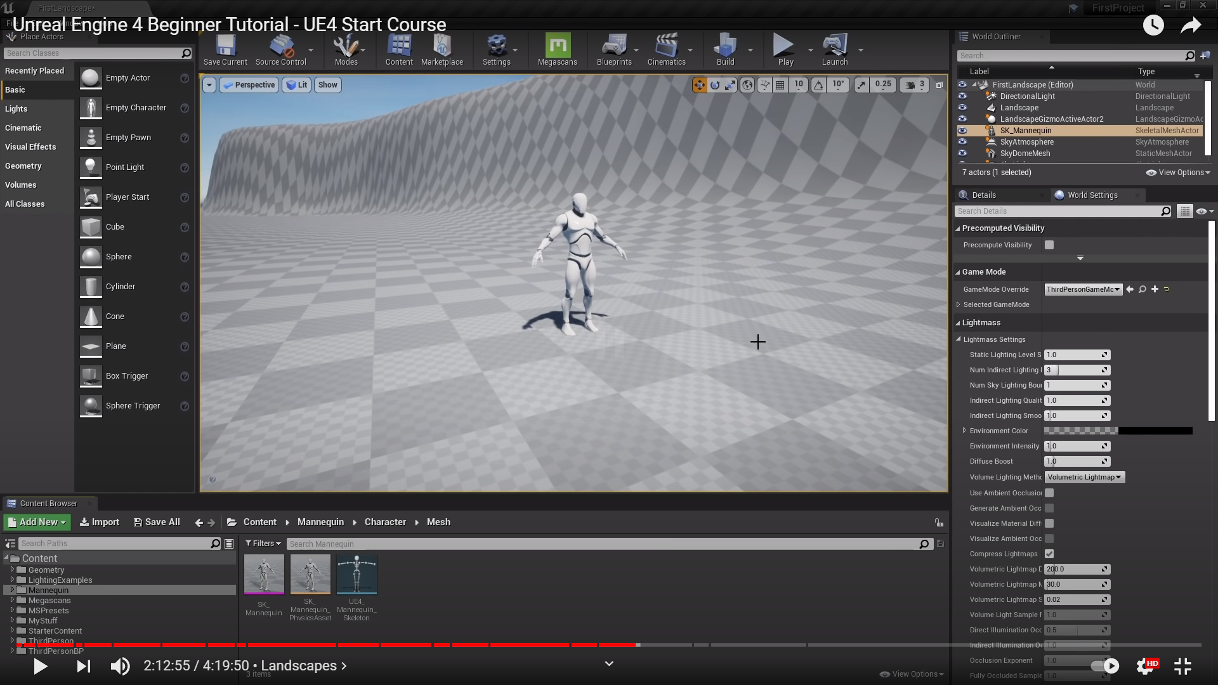This screenshot has width=1218, height=685.
Task: Create new GameMode with plus icon
Action: [x=1155, y=289]
